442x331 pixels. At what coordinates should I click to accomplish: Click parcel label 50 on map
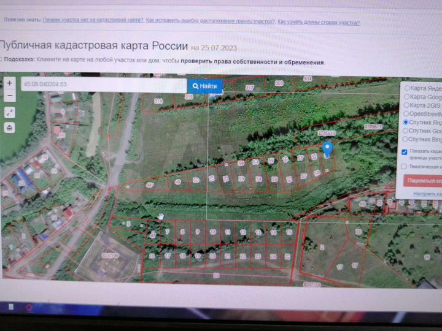tap(196, 180)
